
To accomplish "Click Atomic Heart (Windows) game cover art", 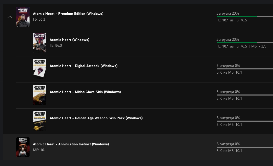I will pyautogui.click(x=39, y=43).
